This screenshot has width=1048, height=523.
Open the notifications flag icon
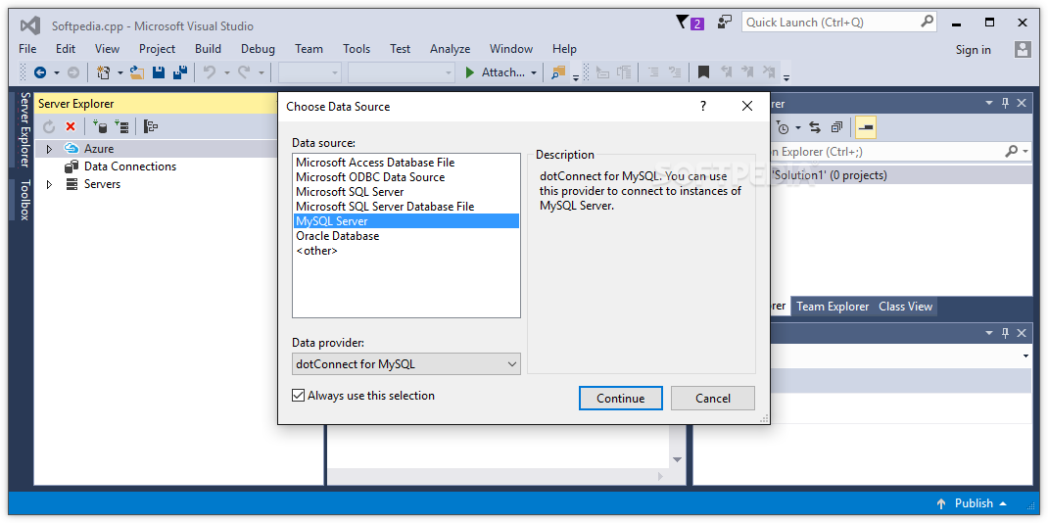point(690,23)
